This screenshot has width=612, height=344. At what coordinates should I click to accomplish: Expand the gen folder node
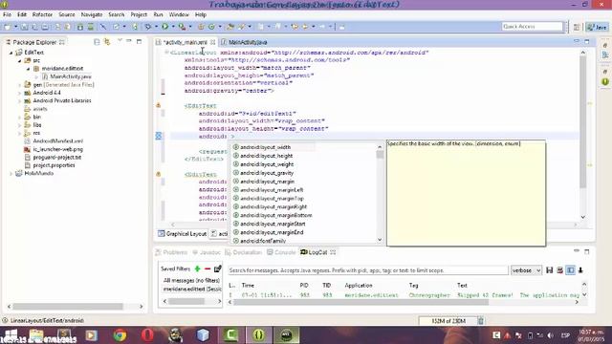[x=19, y=85]
